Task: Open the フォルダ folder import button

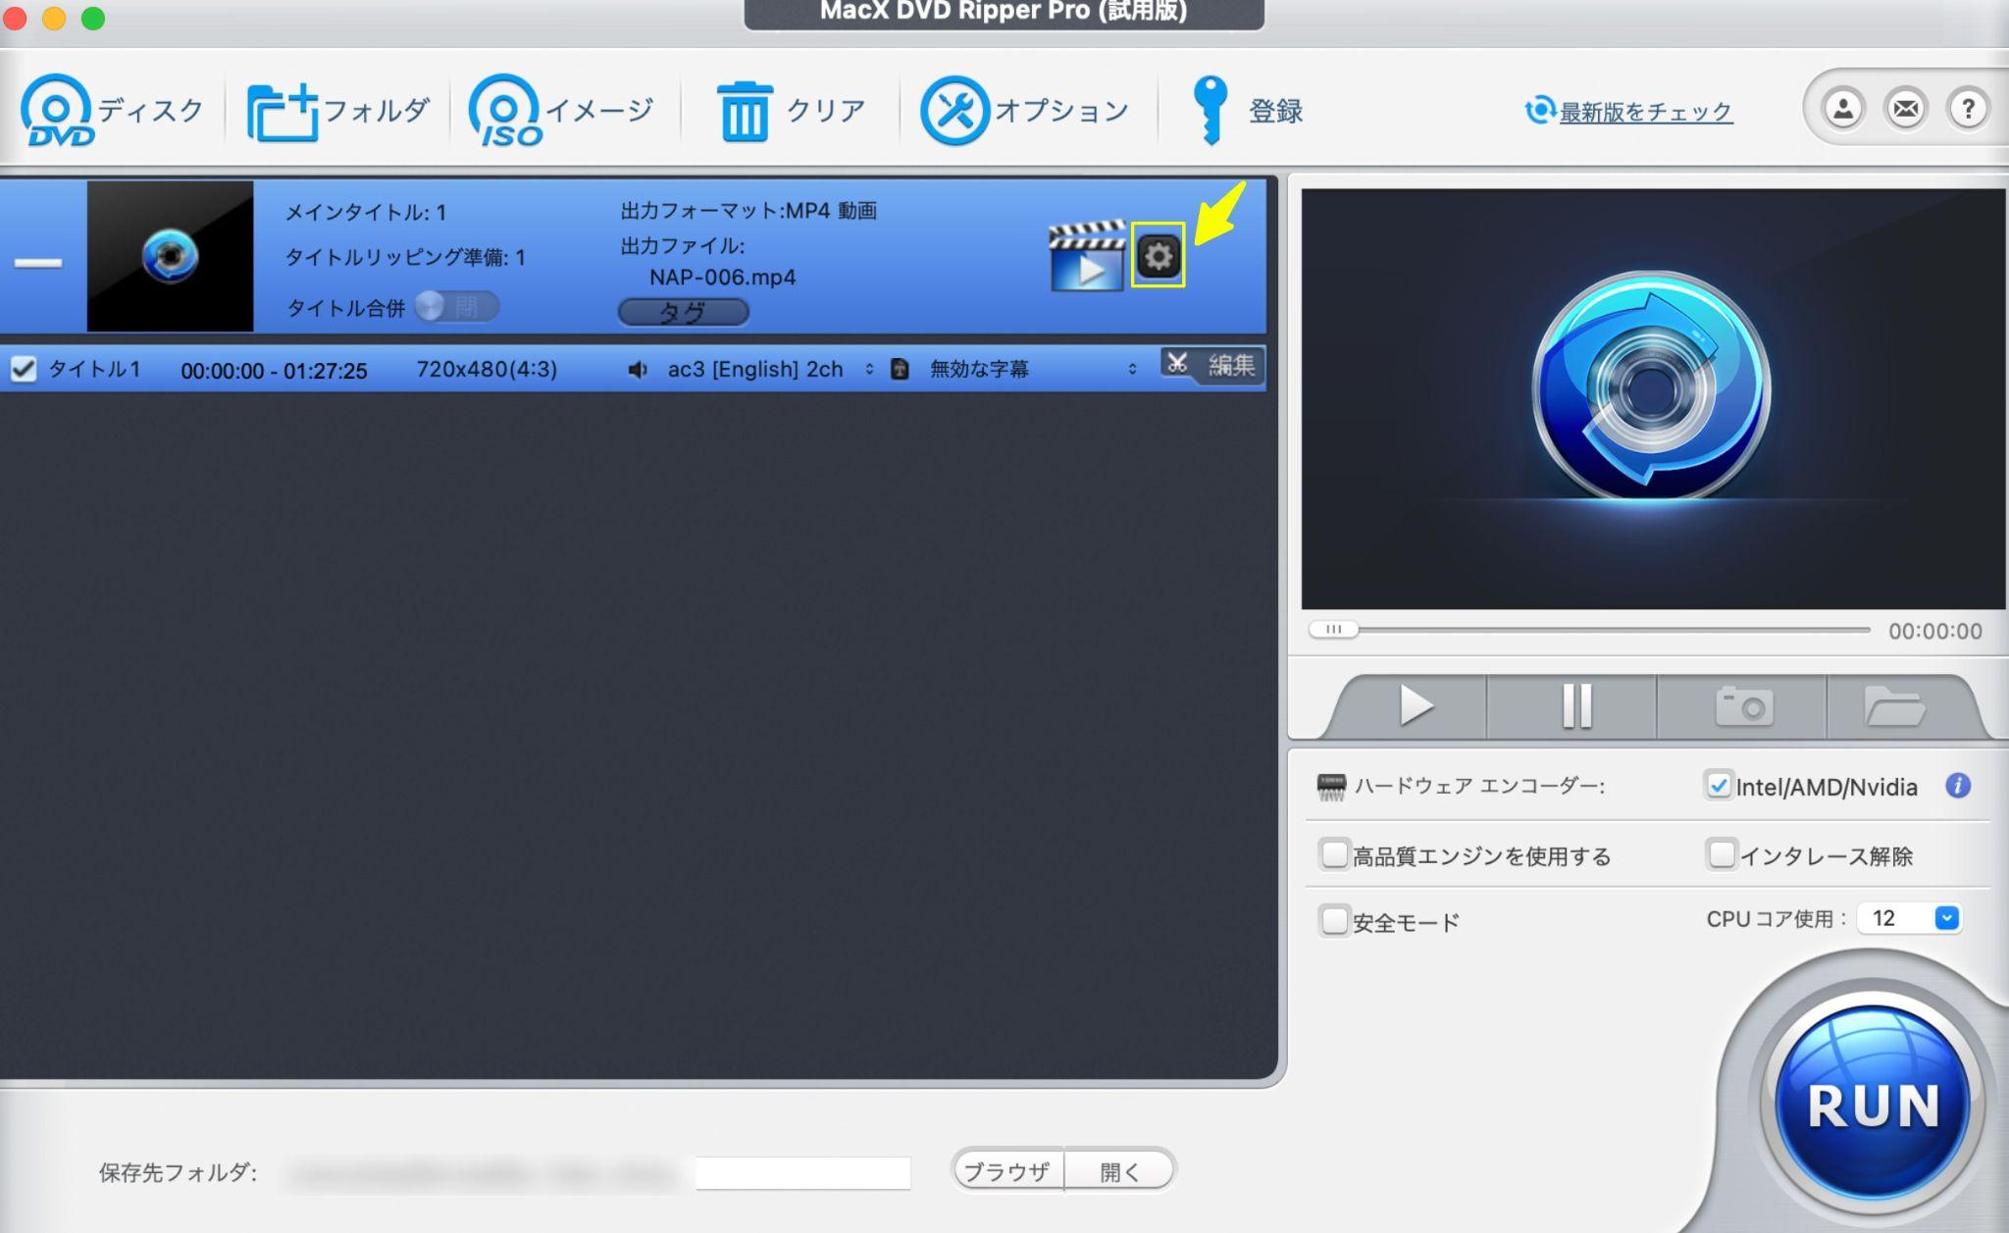Action: click(x=336, y=110)
